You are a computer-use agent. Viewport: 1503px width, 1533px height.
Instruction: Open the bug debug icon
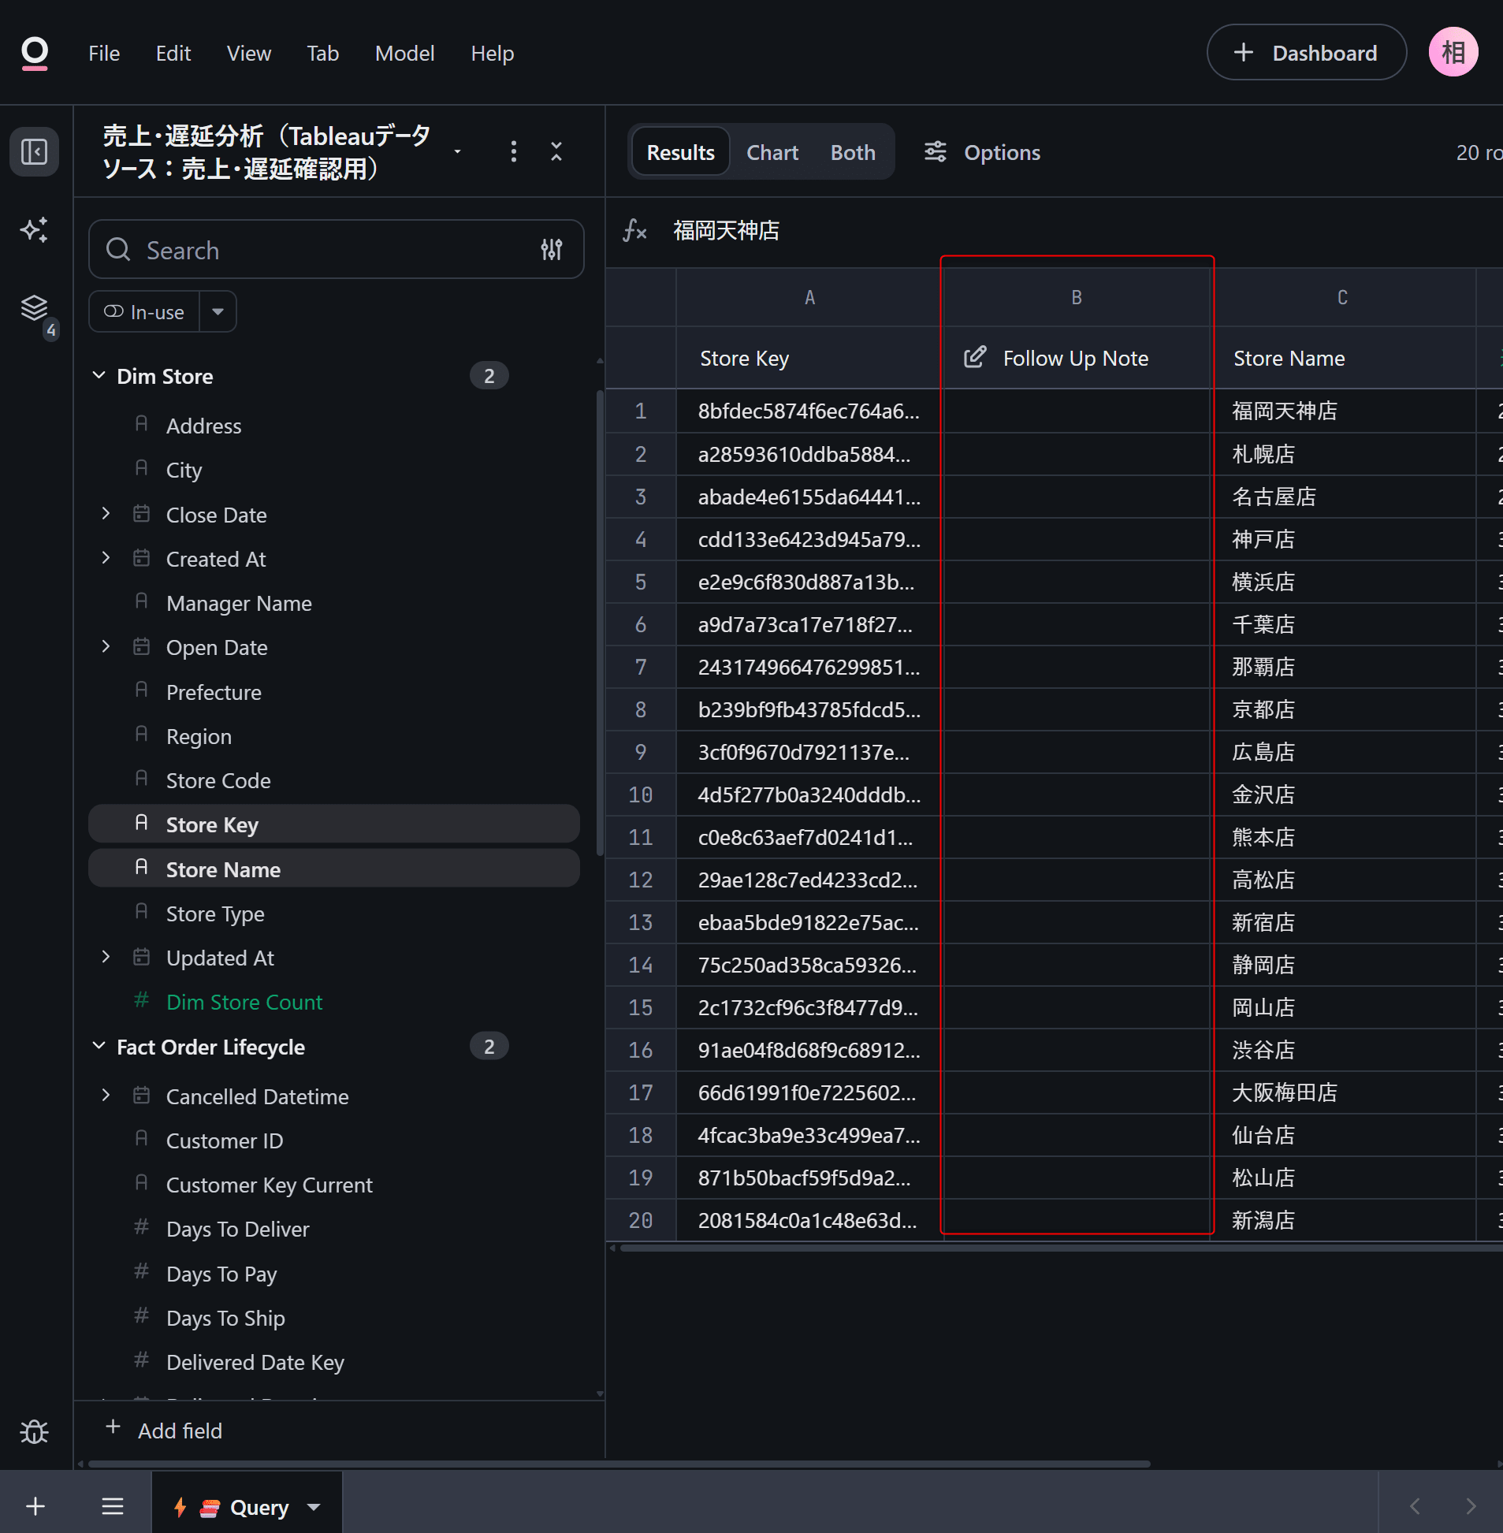(x=34, y=1431)
